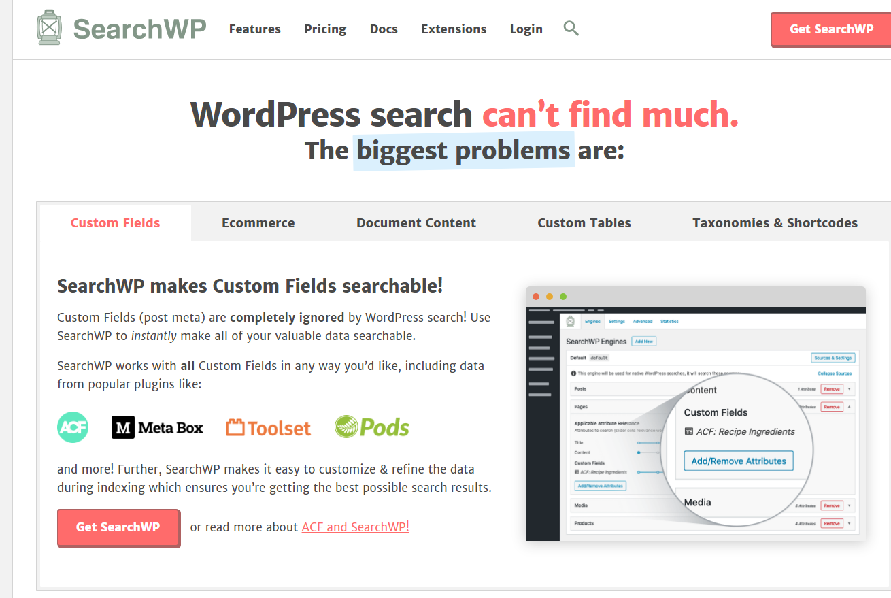Switch to the Ecommerce tab
This screenshot has height=598, width=891.
(258, 222)
